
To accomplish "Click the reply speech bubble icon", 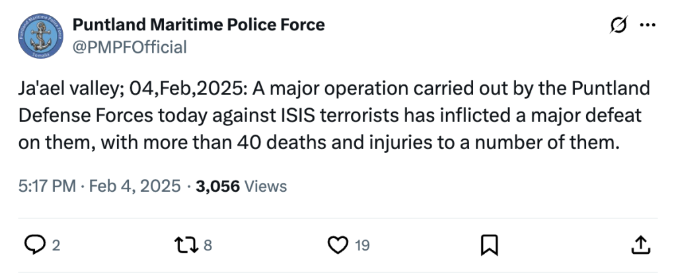I will [x=34, y=245].
